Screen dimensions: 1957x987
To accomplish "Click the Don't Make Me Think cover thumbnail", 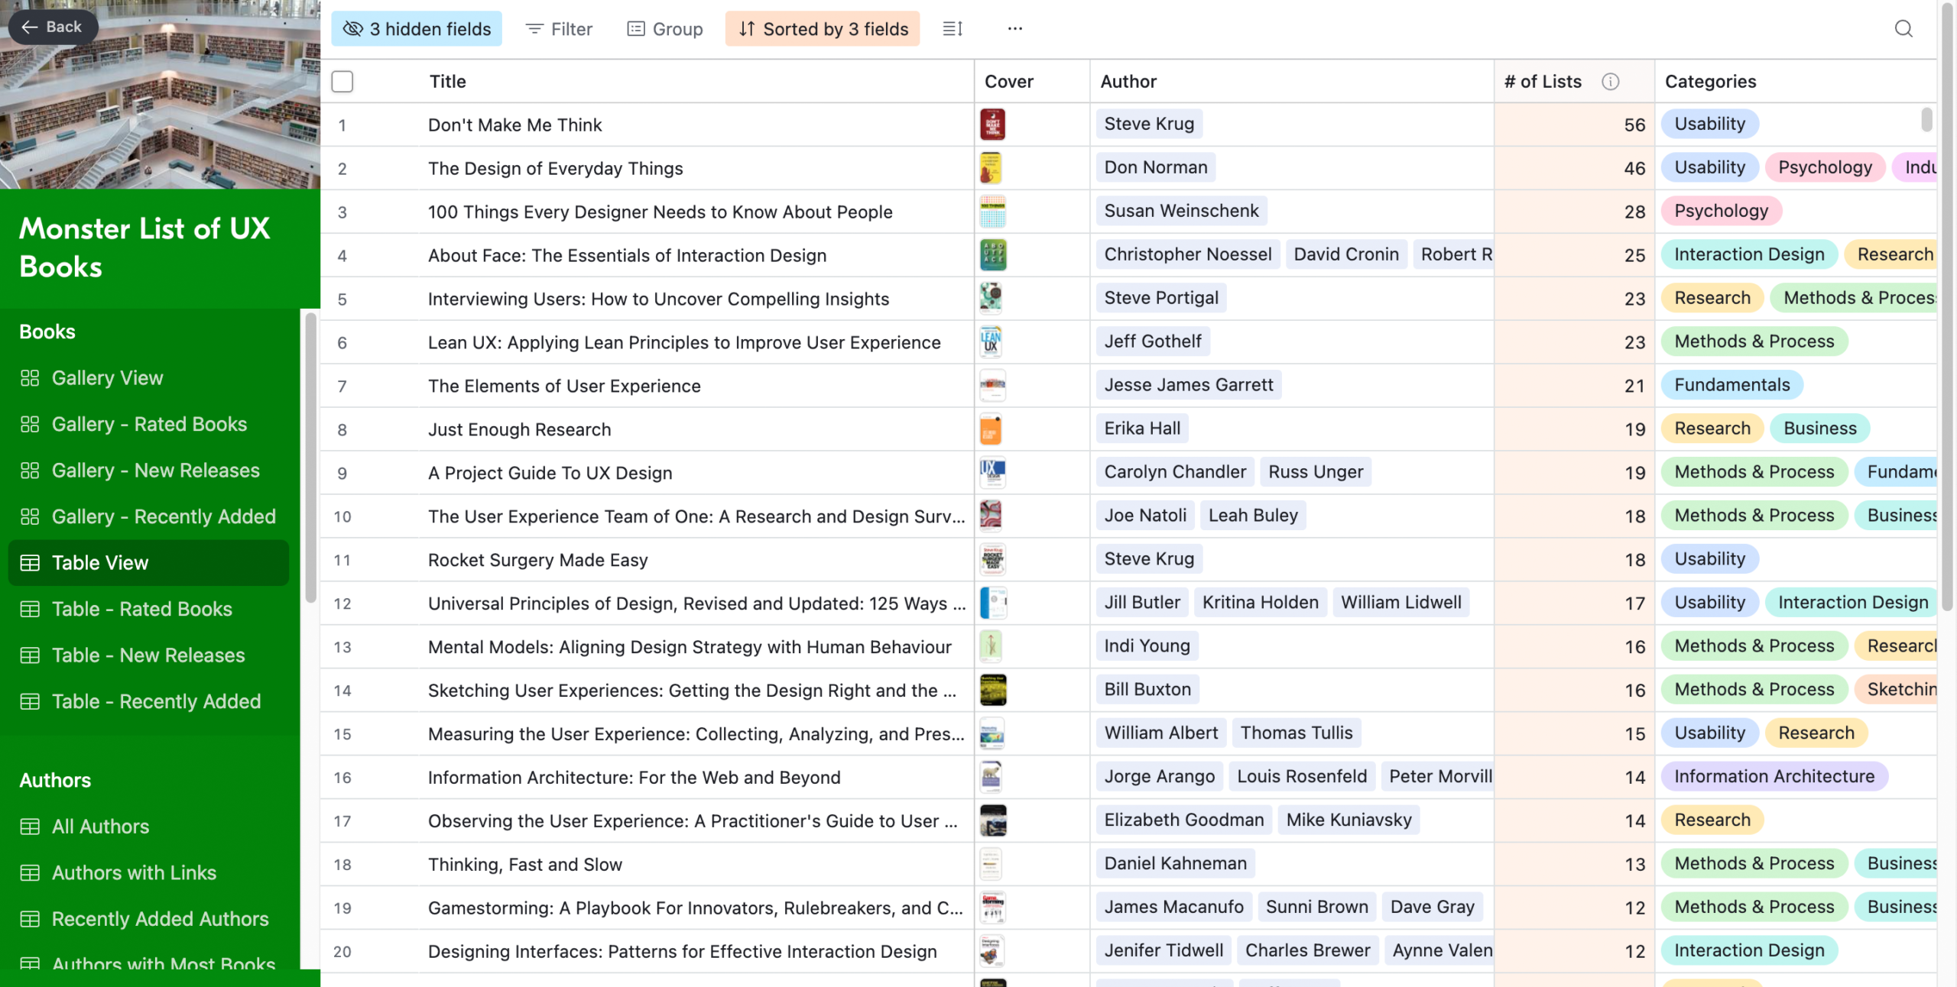I will tap(992, 125).
